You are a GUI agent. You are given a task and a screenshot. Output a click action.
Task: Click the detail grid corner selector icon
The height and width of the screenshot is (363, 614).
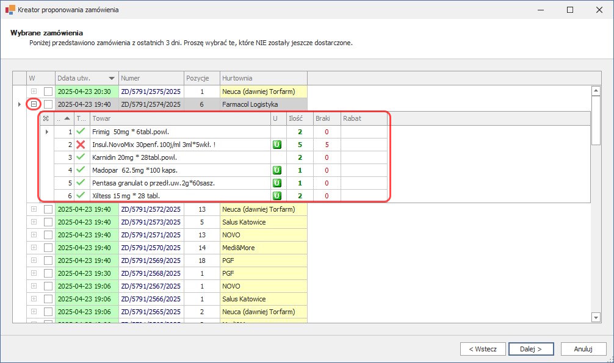[46, 118]
